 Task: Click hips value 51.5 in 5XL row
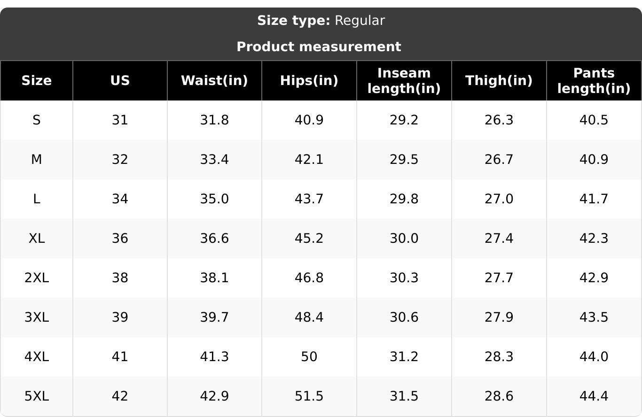tap(309, 396)
